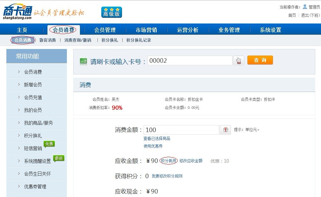Viewport: 321px width, 197px height.
Task: Click the 消费金额 input field
Action: [x=181, y=130]
